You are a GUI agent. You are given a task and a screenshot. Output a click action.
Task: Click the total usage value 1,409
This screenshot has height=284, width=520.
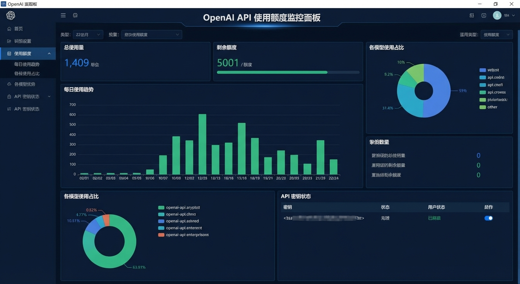[x=76, y=63]
